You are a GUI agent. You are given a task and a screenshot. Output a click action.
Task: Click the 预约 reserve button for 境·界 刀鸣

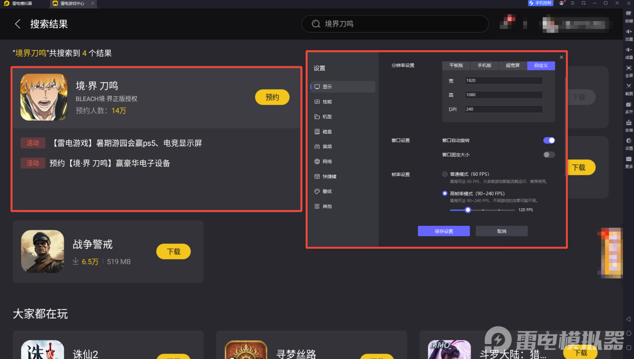coord(272,97)
